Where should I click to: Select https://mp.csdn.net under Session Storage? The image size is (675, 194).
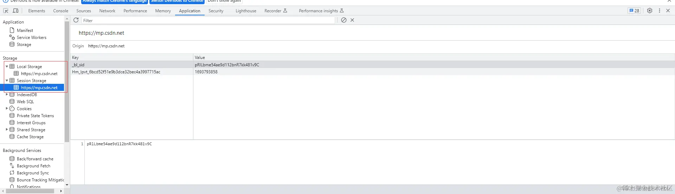(x=39, y=87)
